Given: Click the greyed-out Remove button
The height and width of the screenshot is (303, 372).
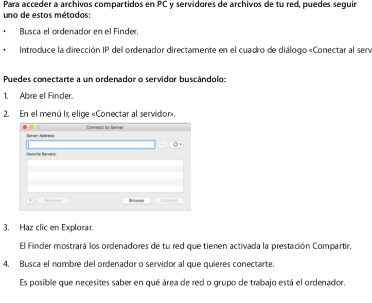Looking at the screenshot, I should 52,201.
